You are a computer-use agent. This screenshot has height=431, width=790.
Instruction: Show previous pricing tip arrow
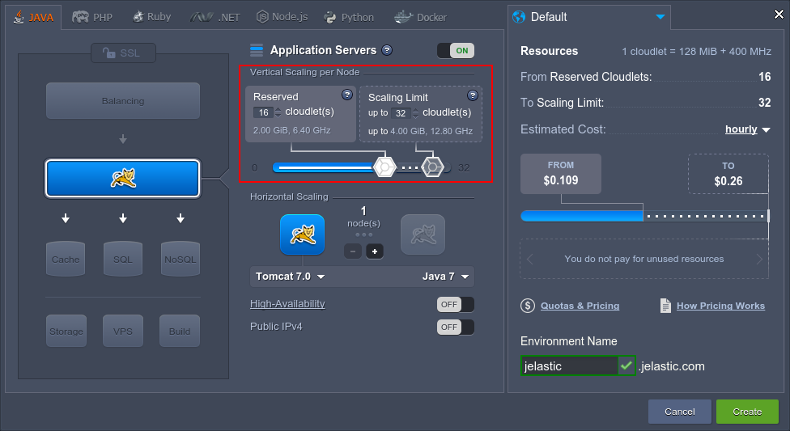pos(529,259)
